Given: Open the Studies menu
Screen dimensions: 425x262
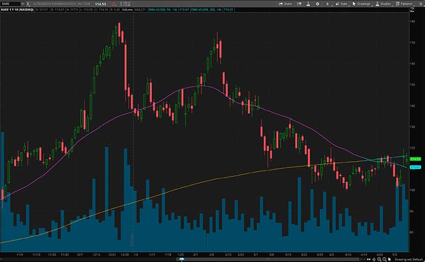Looking at the screenshot, I should coord(382,3).
